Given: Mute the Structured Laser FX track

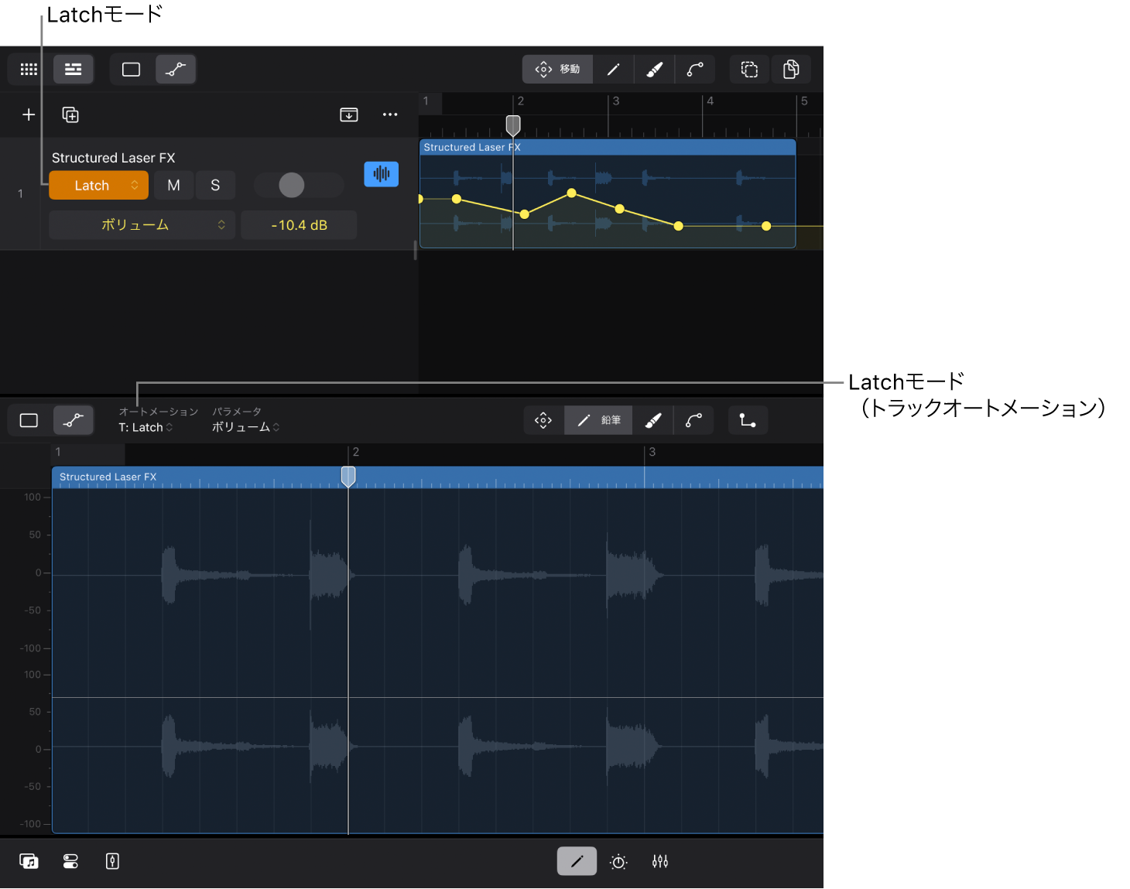Looking at the screenshot, I should [x=173, y=186].
